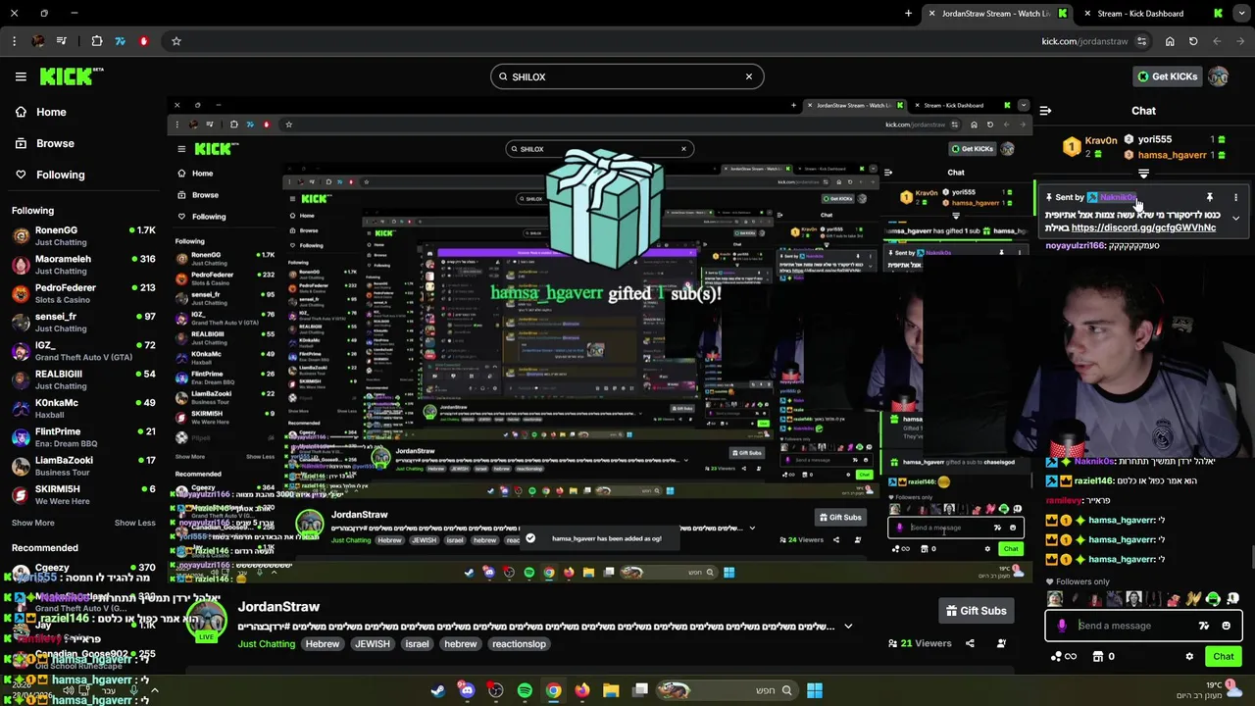Open browser extensions puzzle icon

[96, 41]
